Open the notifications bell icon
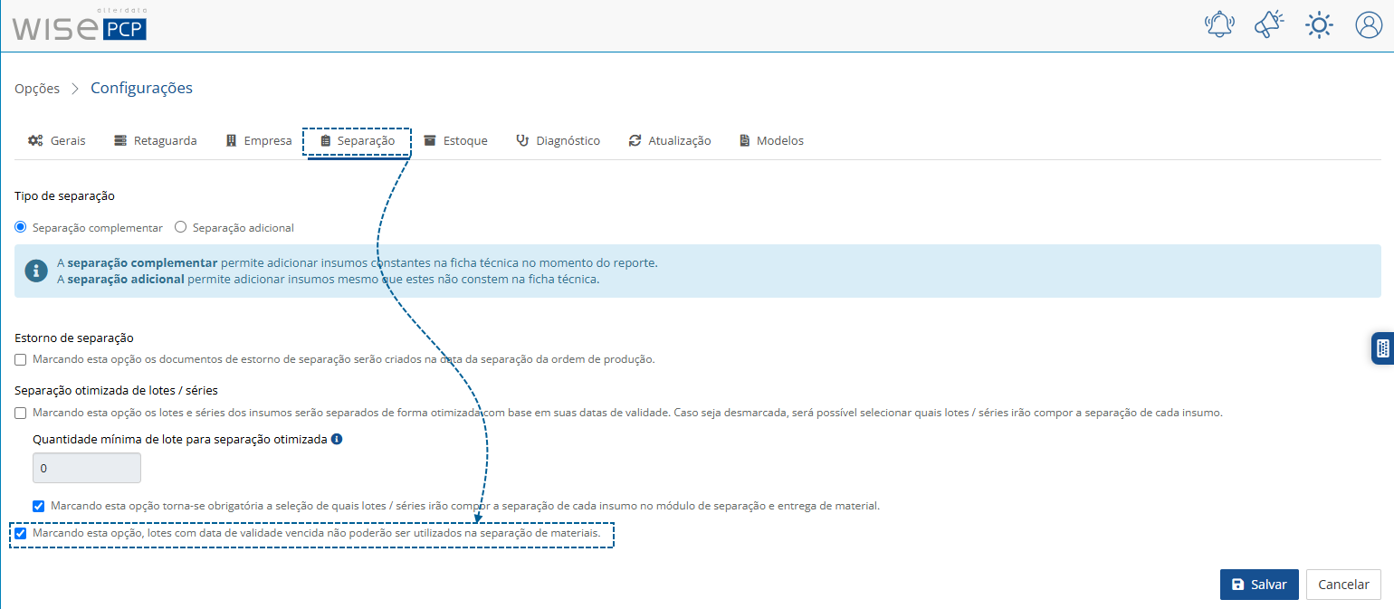1394x609 pixels. click(x=1219, y=24)
